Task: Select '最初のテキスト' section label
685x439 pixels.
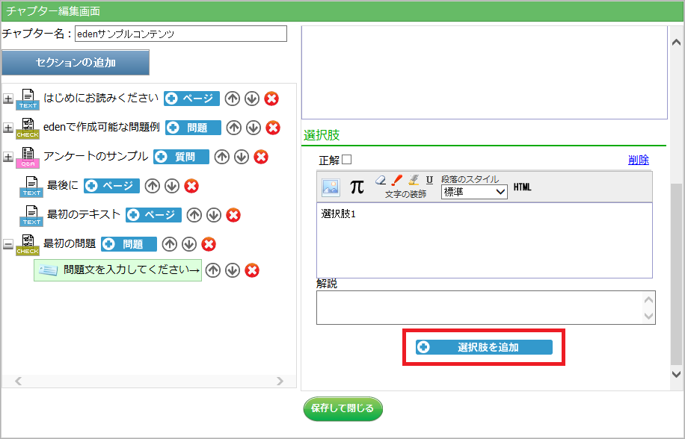Action: pyautogui.click(x=84, y=214)
